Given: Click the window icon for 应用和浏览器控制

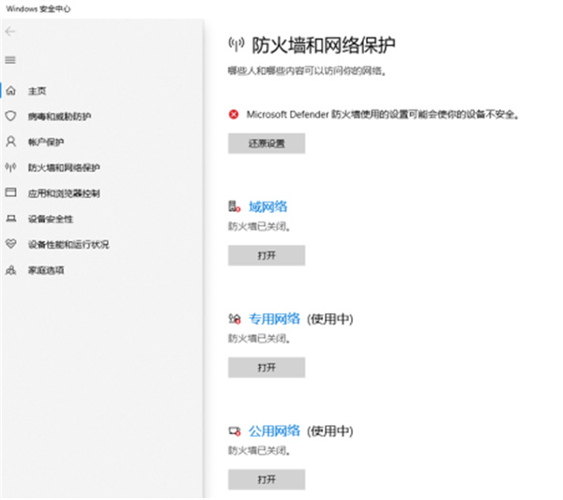Looking at the screenshot, I should click(x=10, y=192).
